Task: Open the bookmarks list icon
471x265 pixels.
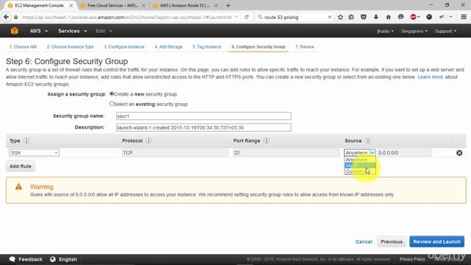Action: tap(351, 17)
